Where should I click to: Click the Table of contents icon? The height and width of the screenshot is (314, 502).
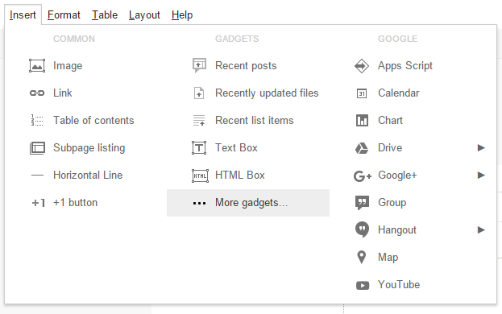tap(37, 121)
